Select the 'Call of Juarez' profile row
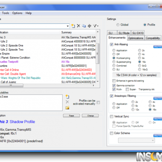Image resolution: width=162 pixels, height=162 pixels. coord(48,82)
